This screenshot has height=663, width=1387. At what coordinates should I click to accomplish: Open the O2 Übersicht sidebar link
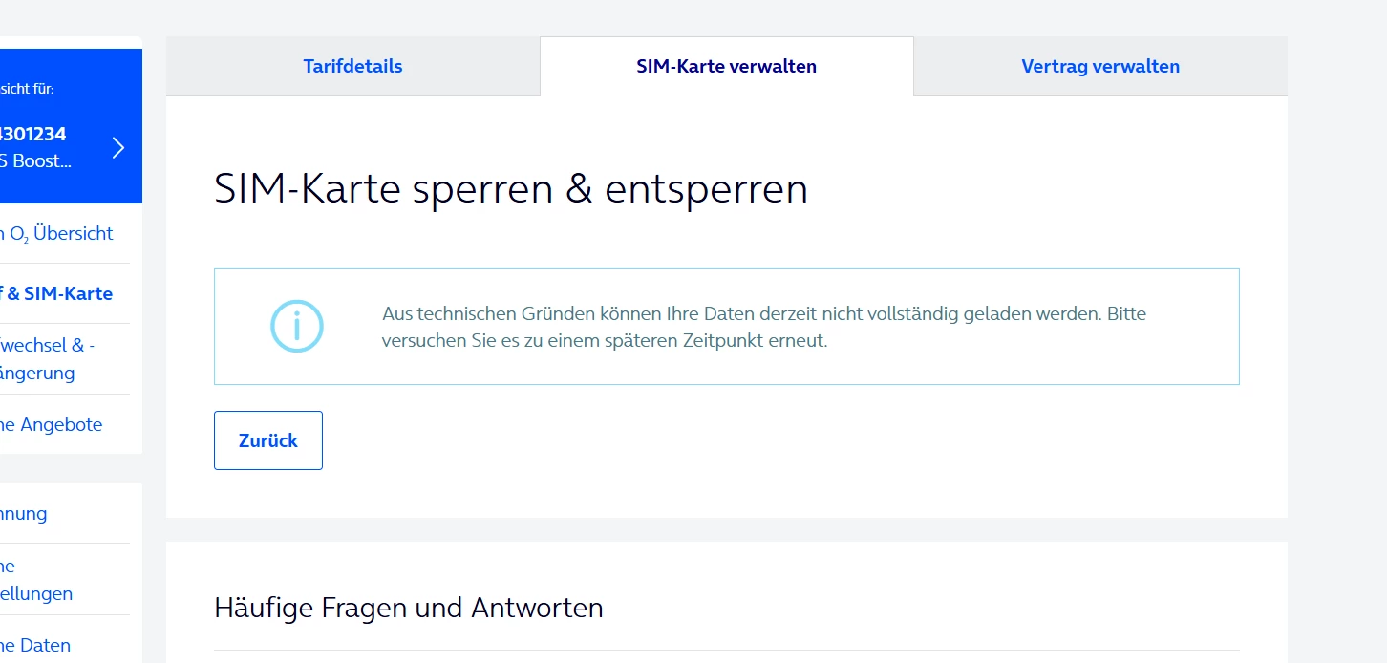pos(56,234)
